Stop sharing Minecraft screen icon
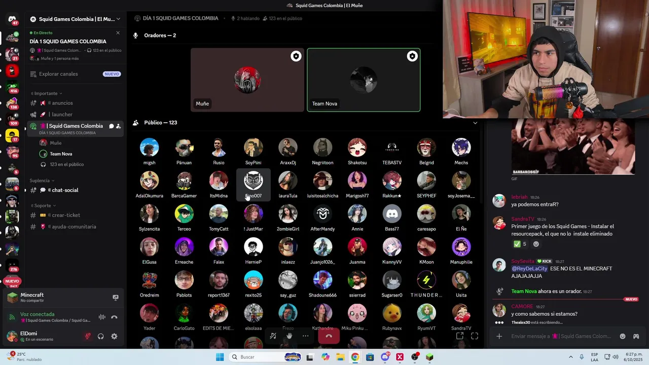The image size is (649, 365). (x=116, y=298)
